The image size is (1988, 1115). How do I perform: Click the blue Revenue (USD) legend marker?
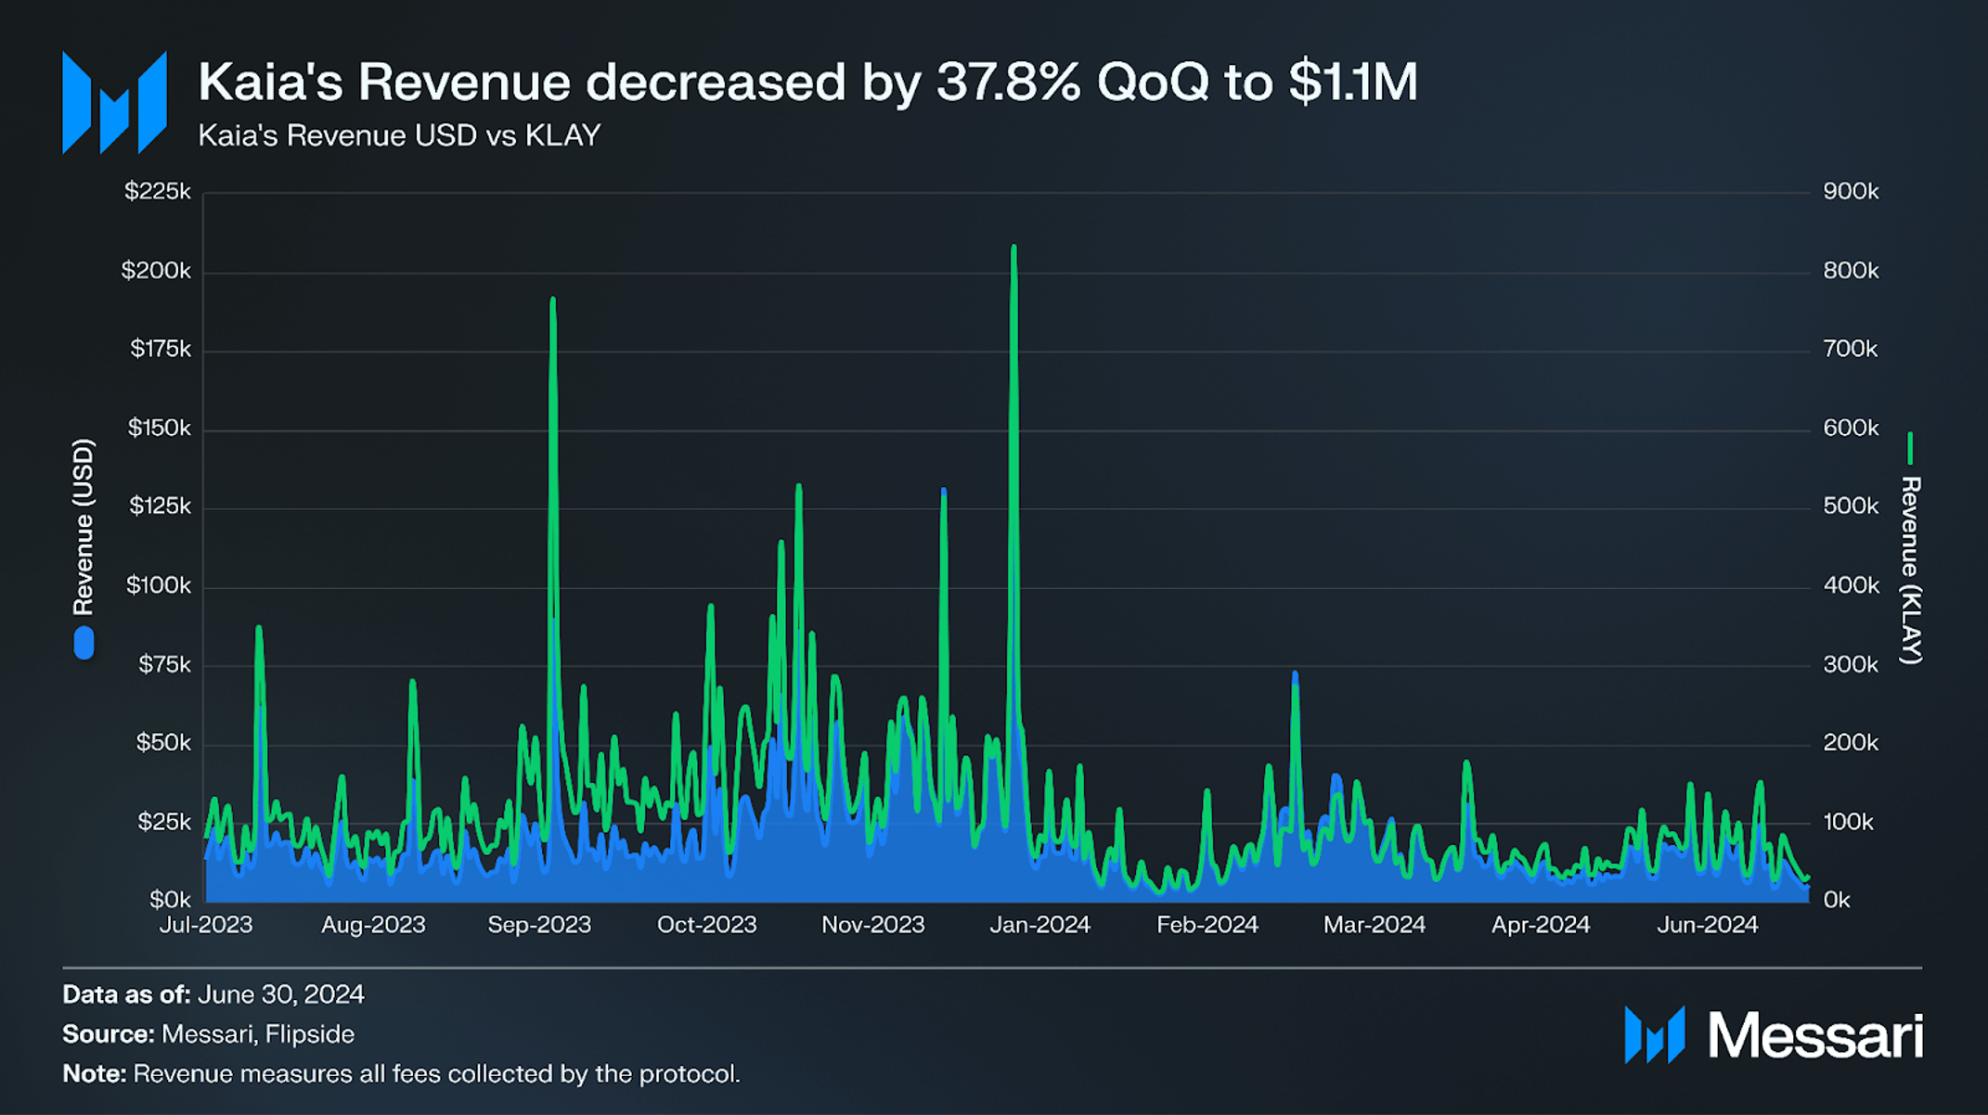[84, 643]
